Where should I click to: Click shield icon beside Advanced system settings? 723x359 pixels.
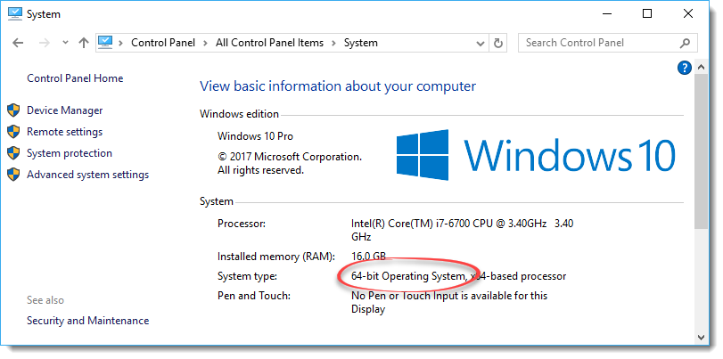point(14,175)
